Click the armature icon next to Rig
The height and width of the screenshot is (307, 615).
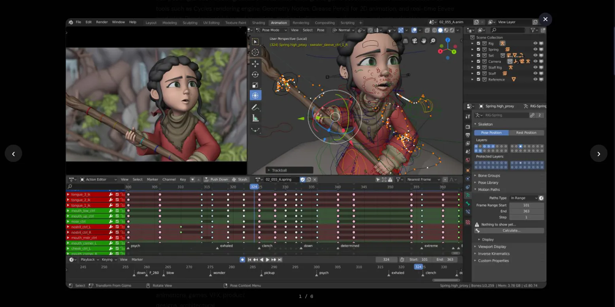click(x=502, y=43)
